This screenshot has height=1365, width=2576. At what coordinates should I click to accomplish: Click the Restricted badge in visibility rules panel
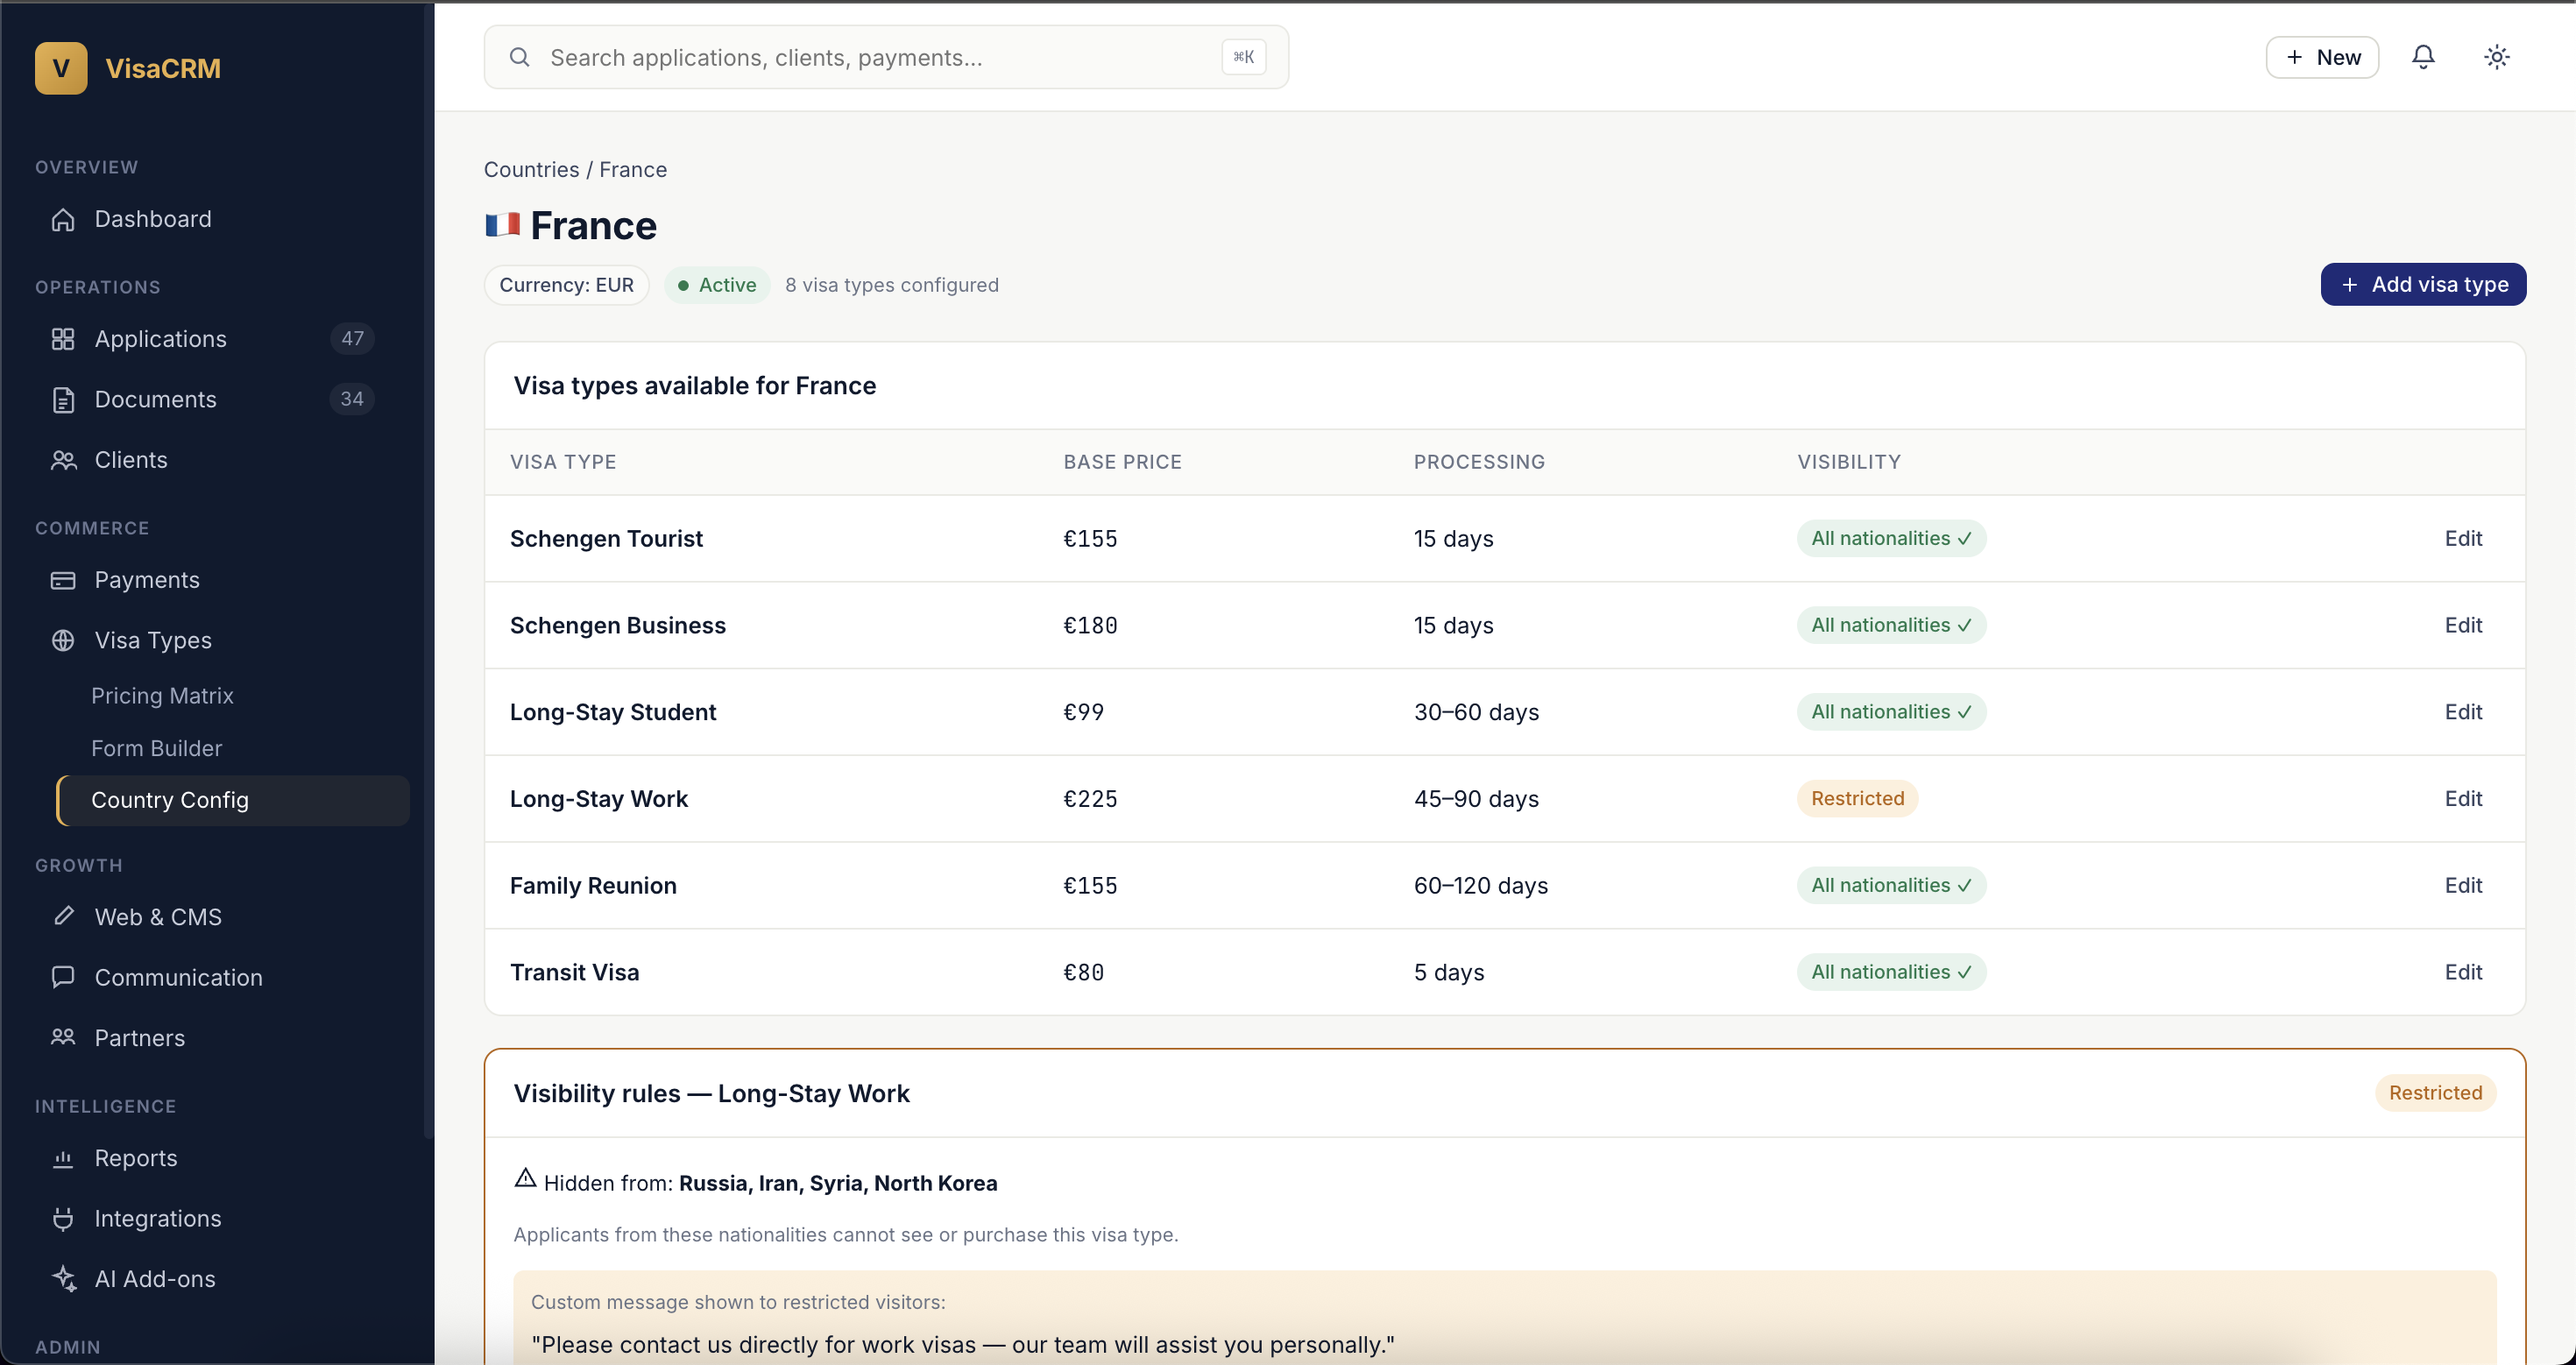tap(2435, 1093)
